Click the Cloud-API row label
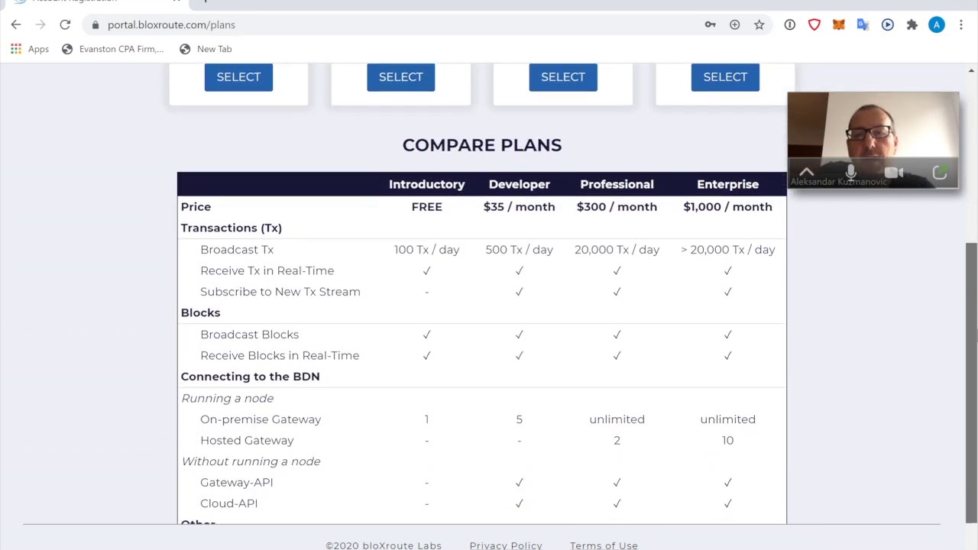 [228, 503]
